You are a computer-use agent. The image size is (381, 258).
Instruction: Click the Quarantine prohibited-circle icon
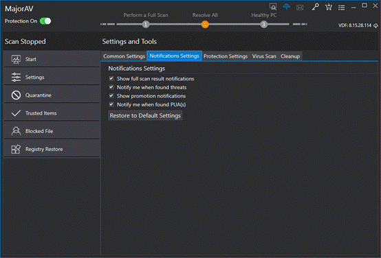click(16, 95)
